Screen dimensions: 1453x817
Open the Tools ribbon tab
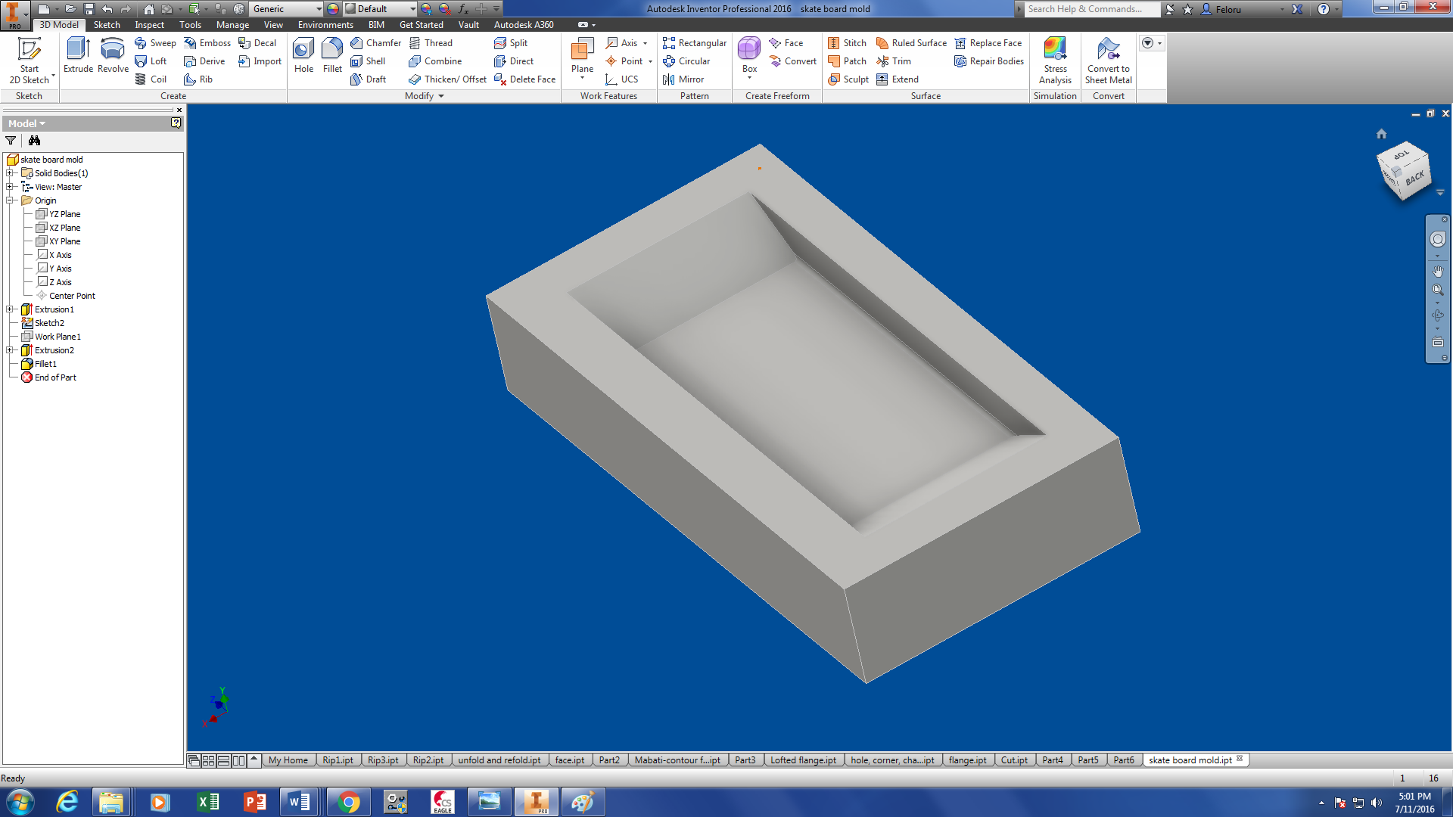tap(190, 25)
